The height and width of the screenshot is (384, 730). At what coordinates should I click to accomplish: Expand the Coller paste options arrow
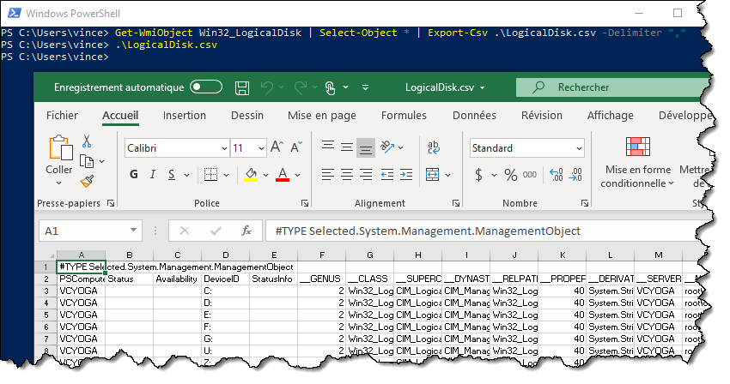pyautogui.click(x=58, y=183)
